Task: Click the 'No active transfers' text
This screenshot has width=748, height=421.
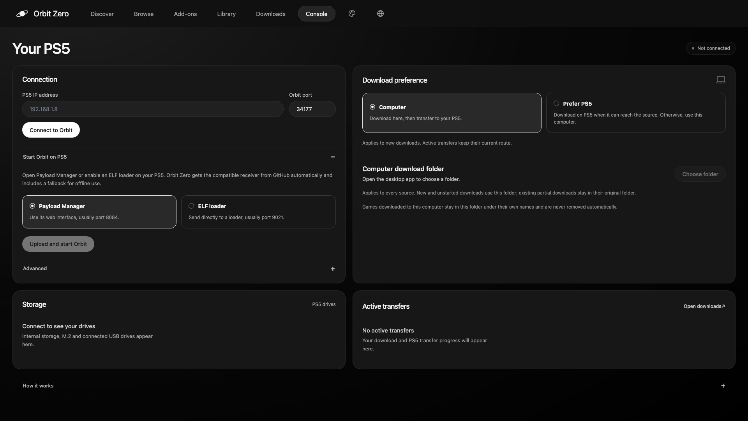Action: pos(388,331)
